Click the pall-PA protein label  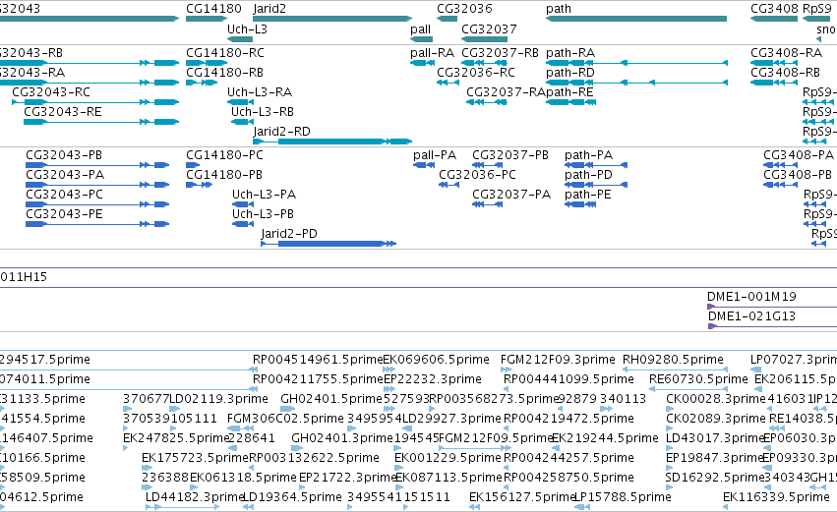(435, 155)
